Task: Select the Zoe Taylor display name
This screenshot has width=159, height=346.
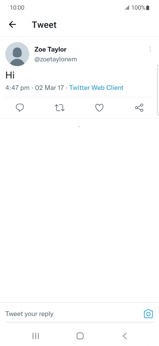Action: click(51, 50)
